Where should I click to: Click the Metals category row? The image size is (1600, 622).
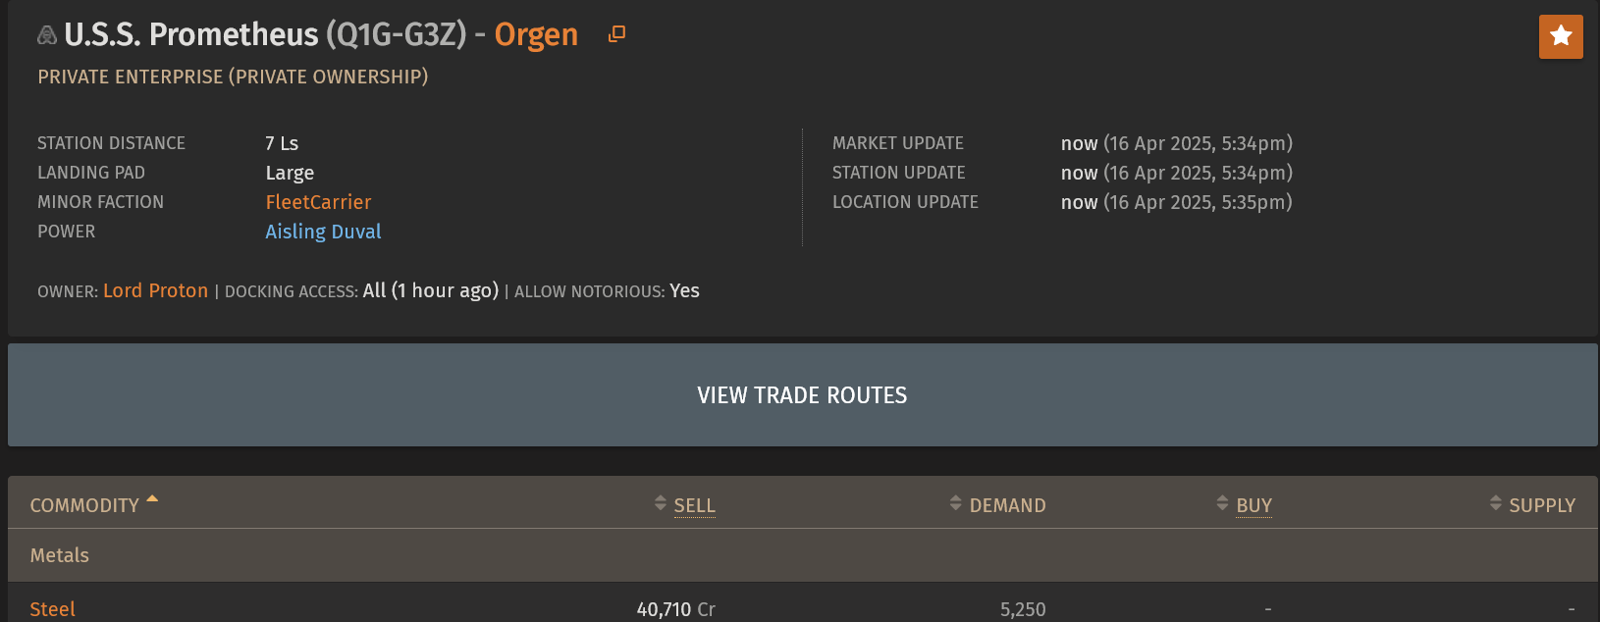coord(803,555)
